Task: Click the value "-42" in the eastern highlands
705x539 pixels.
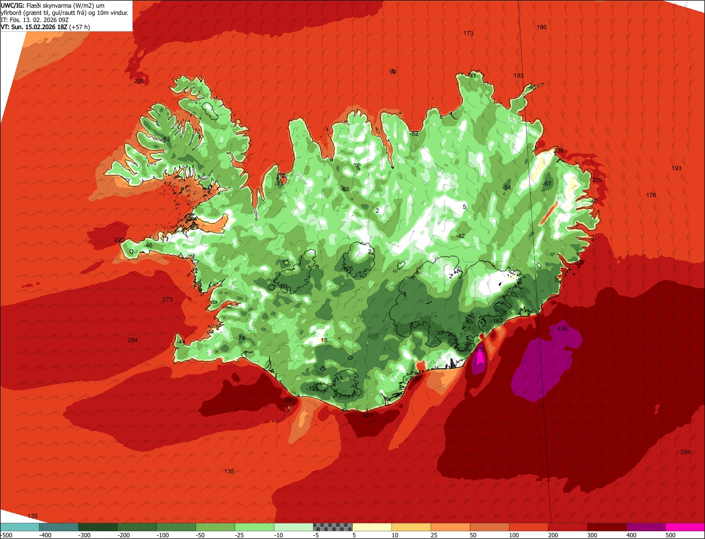Action: (x=460, y=236)
